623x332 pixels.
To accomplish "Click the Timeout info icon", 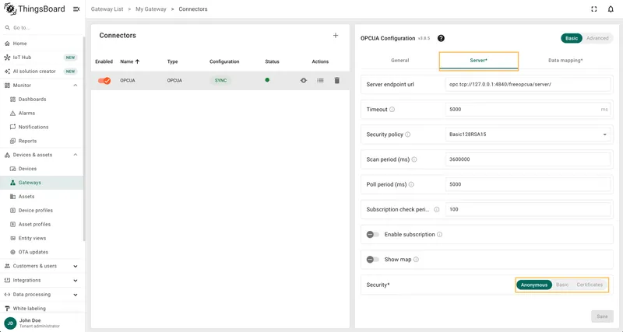I will [x=392, y=110].
